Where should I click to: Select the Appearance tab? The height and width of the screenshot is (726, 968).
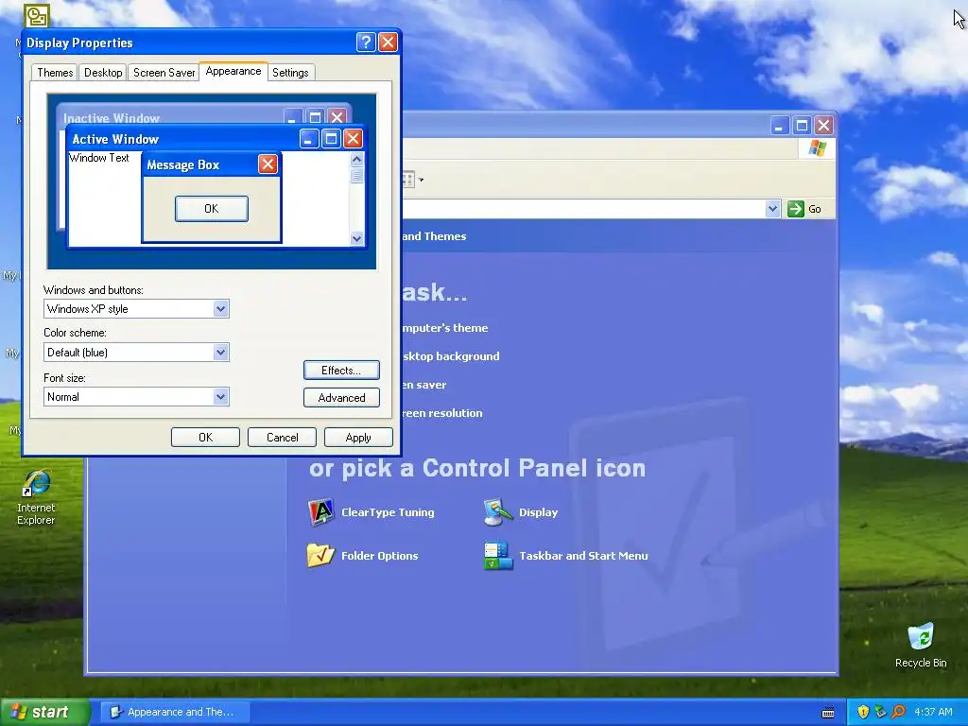[x=233, y=71]
